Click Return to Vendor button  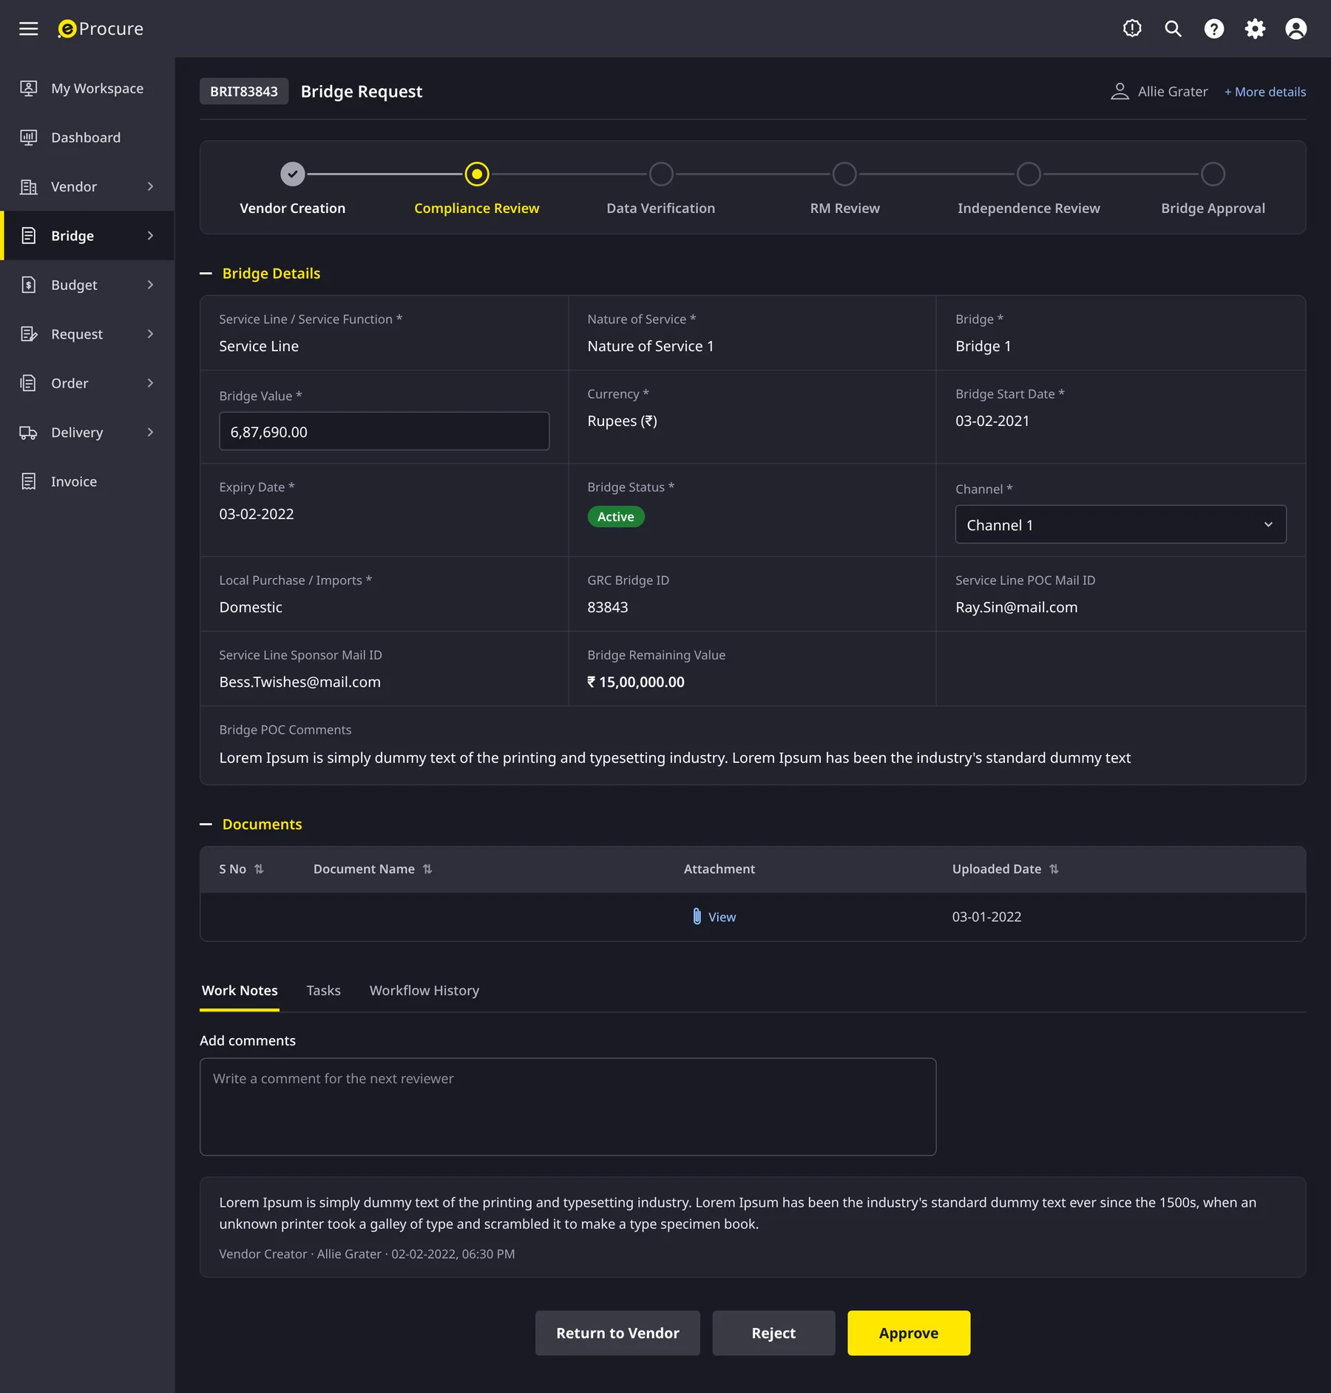[617, 1332]
